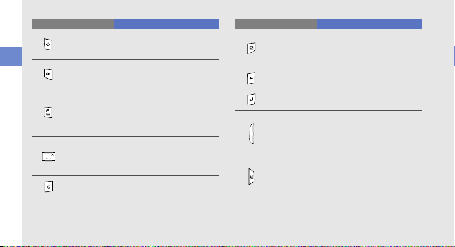
Task: Select the Fn key icon
Action: (x=48, y=75)
